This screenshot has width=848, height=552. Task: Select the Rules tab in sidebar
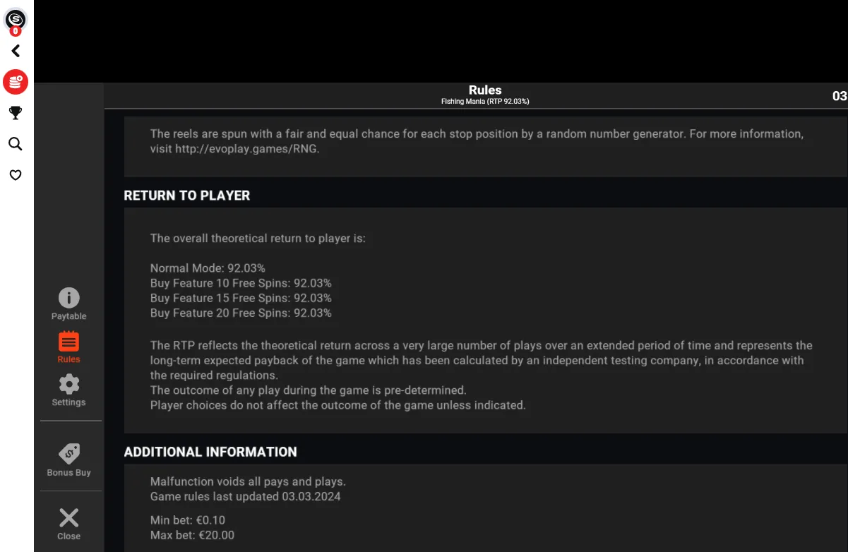click(x=68, y=347)
